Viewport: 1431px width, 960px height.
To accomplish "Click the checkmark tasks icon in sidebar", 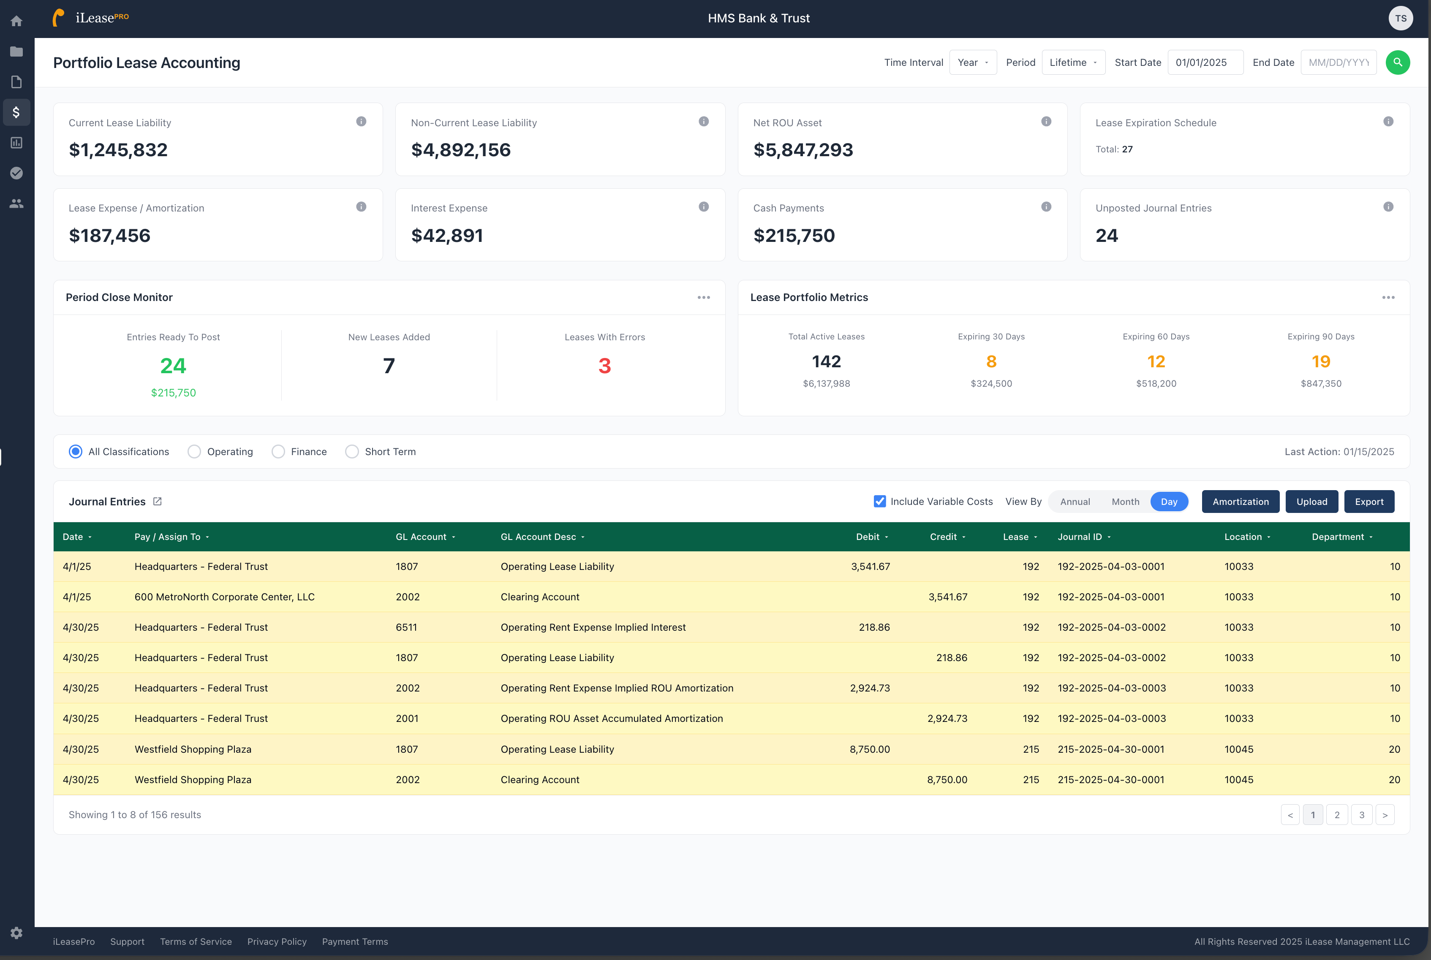I will [x=16, y=173].
